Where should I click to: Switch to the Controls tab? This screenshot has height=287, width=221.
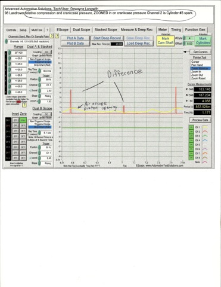point(11,30)
